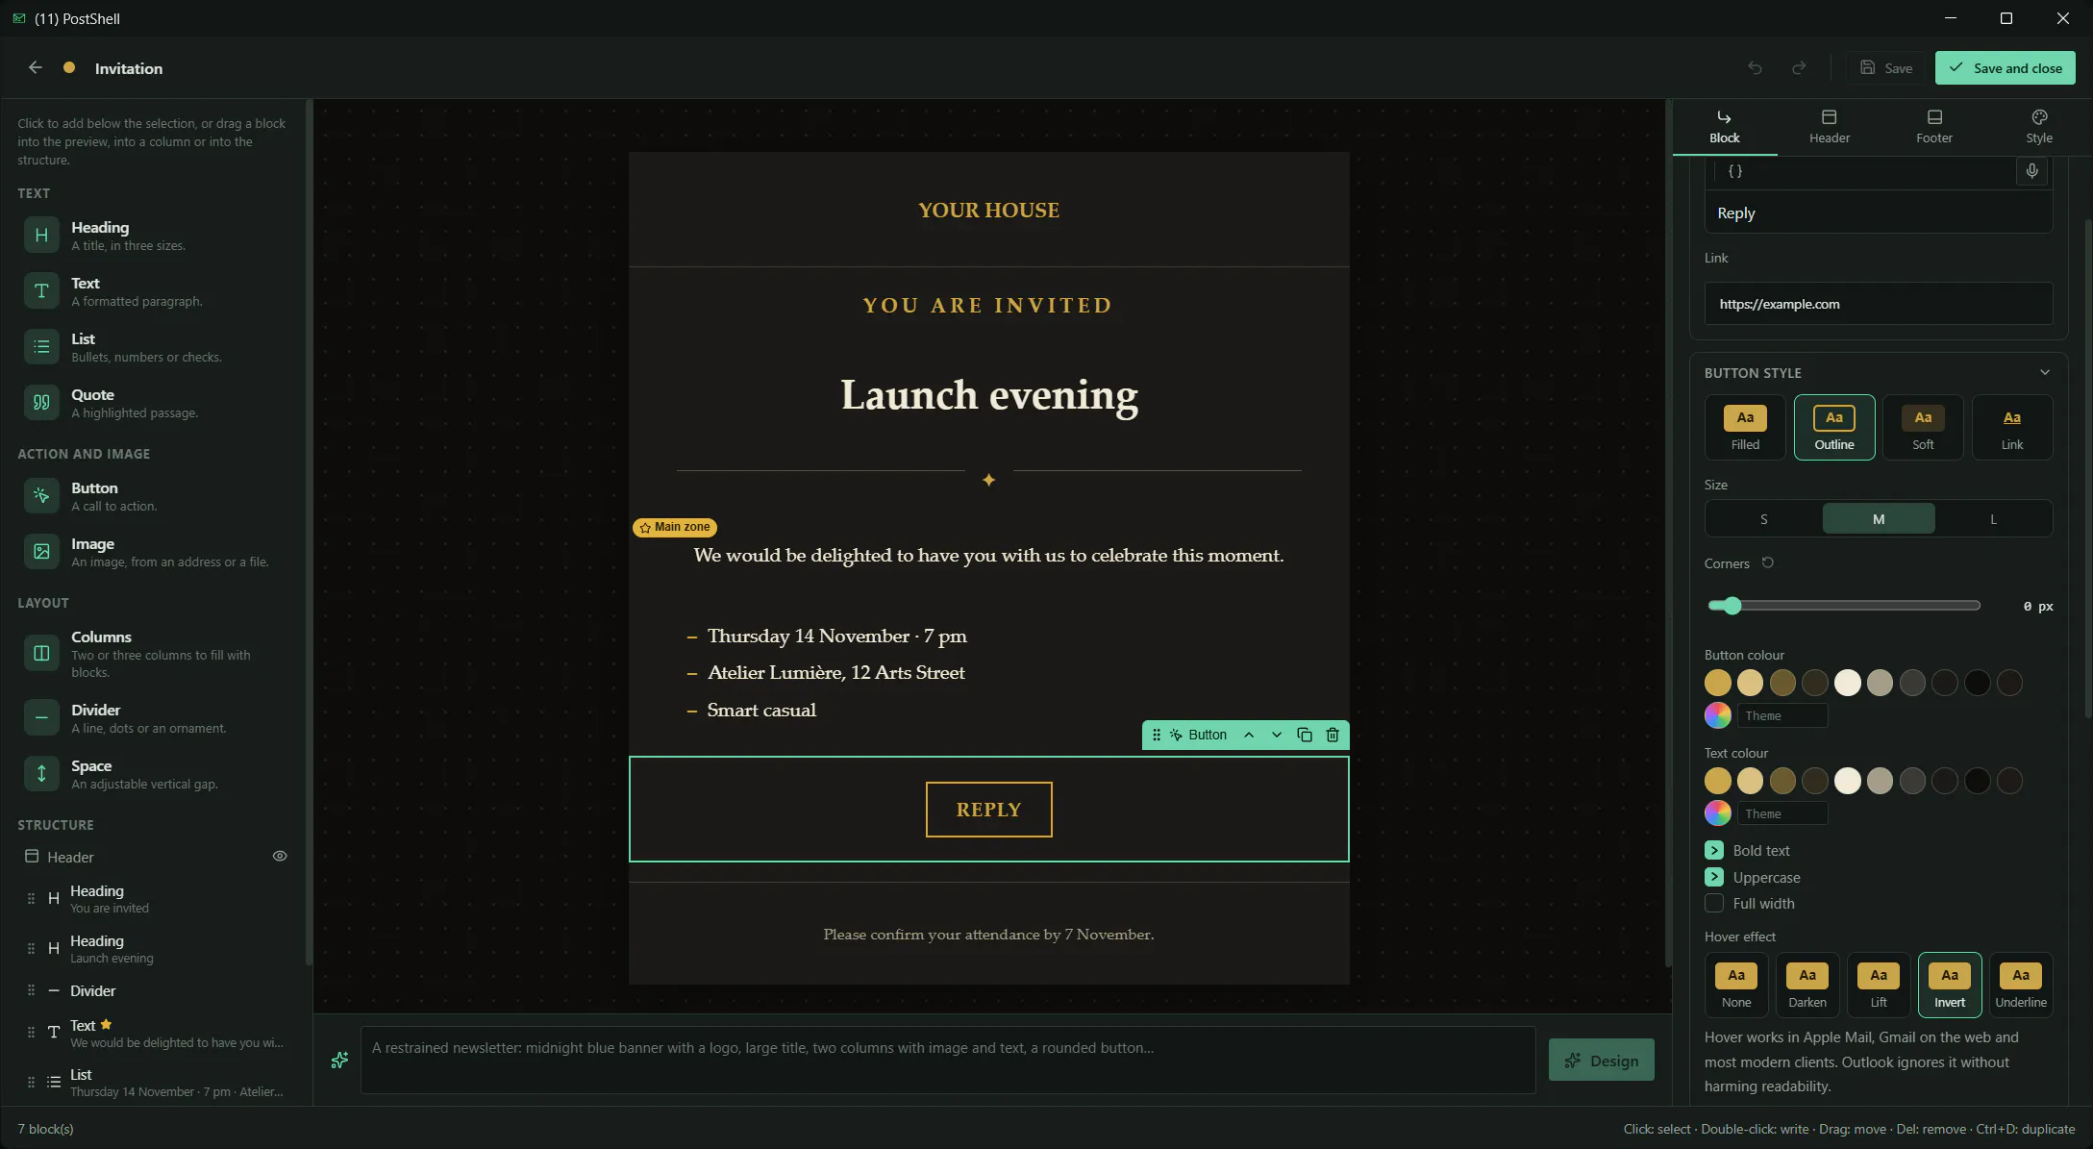Reset the Corners value
The width and height of the screenshot is (2093, 1149).
coord(1768,562)
